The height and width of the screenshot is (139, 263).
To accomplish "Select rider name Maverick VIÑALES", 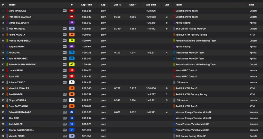I will 18,88.
